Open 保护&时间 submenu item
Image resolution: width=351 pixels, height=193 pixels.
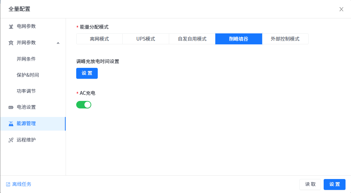pos(28,75)
